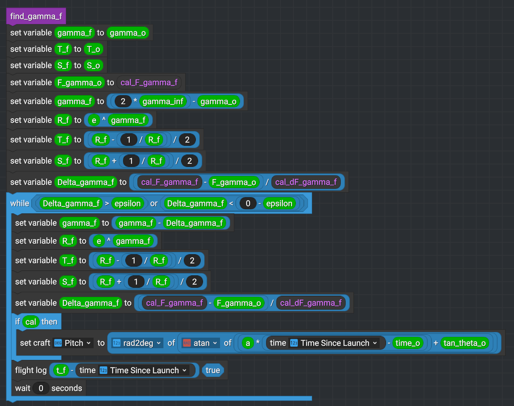
Task: Select the 'if' keyword of the if block
Action: click(x=17, y=322)
